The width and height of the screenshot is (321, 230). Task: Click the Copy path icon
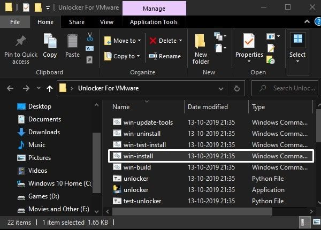click(89, 49)
